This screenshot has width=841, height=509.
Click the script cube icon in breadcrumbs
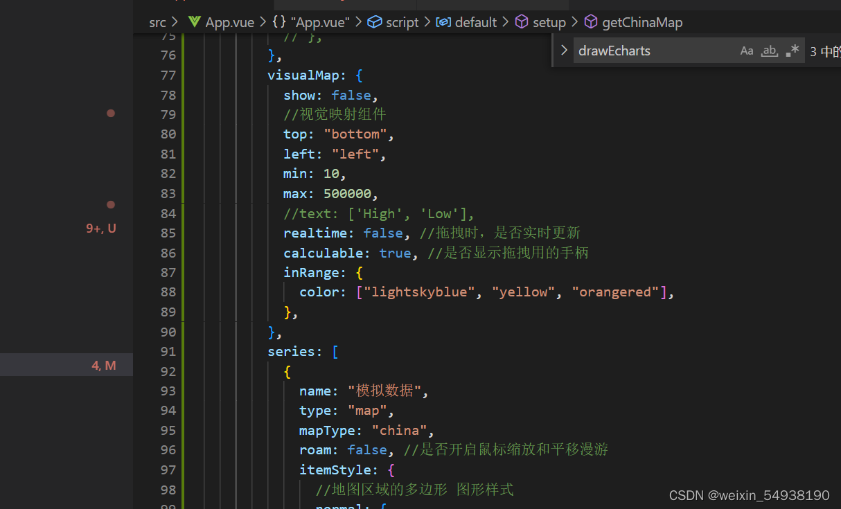(373, 21)
